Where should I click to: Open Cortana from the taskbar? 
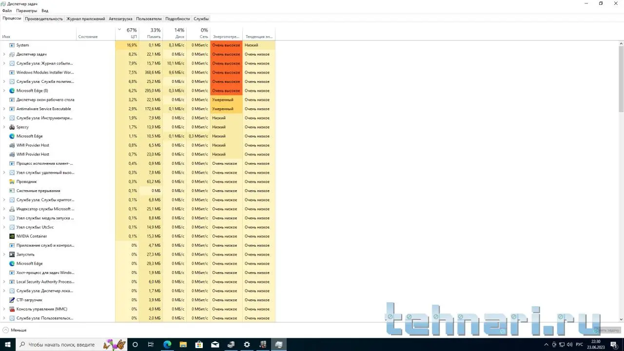click(135, 345)
